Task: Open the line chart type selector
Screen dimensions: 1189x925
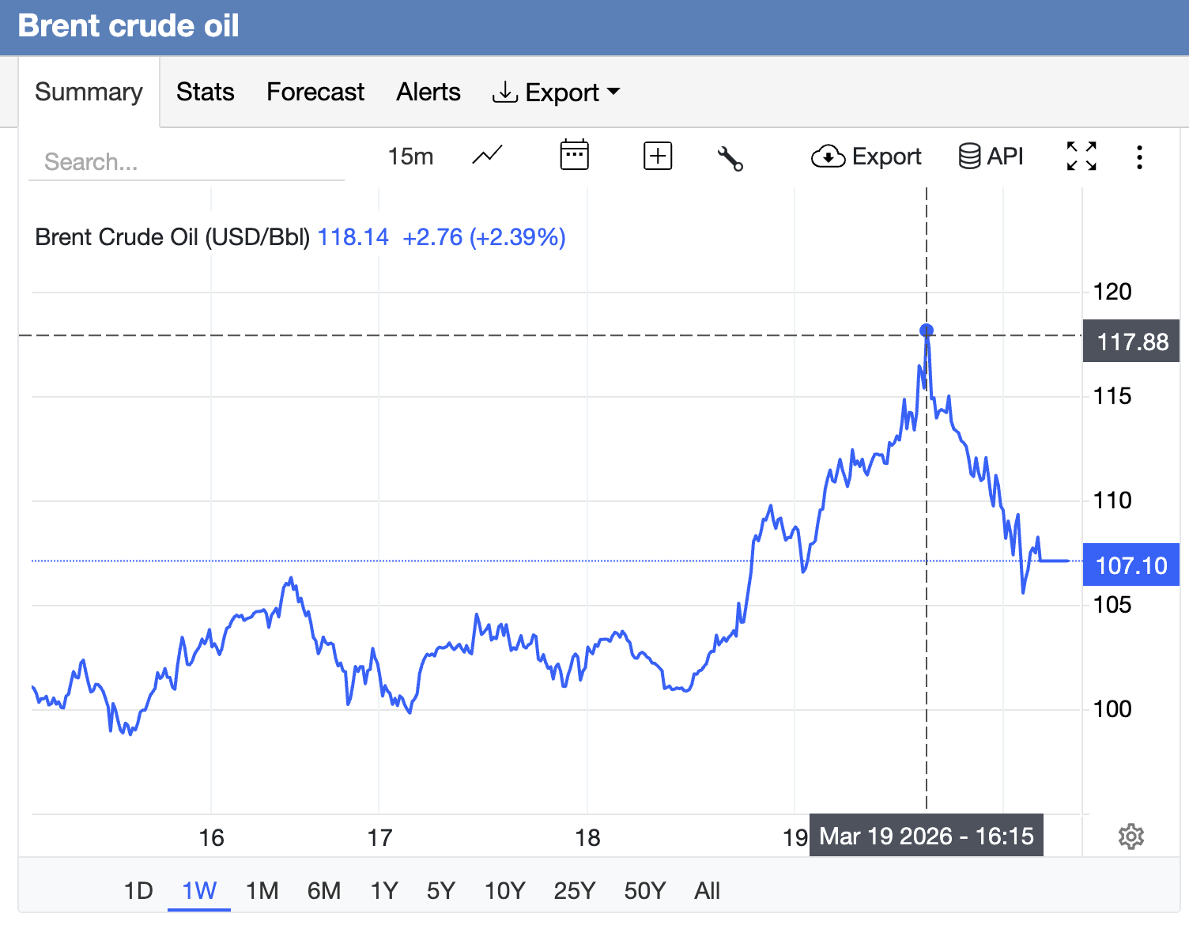Action: point(487,156)
